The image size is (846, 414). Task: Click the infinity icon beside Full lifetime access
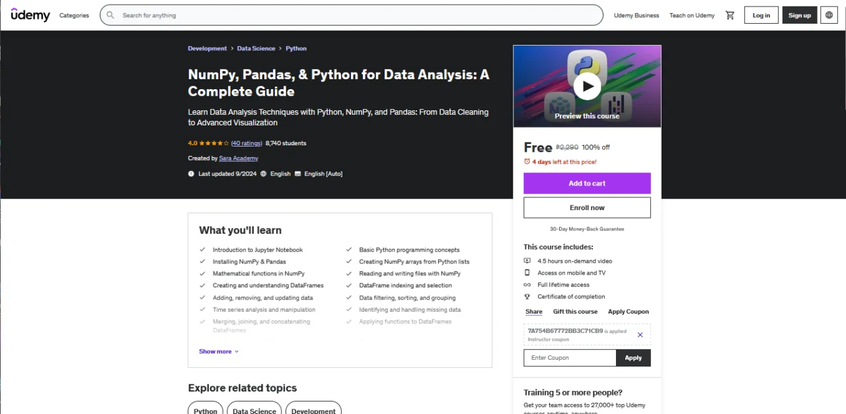tap(527, 285)
